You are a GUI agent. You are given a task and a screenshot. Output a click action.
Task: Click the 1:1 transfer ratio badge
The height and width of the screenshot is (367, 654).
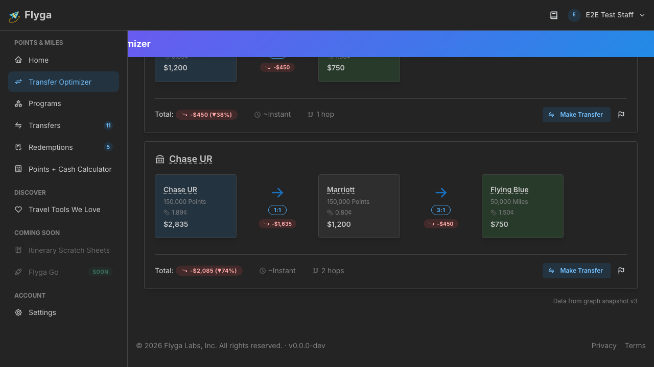pyautogui.click(x=277, y=210)
